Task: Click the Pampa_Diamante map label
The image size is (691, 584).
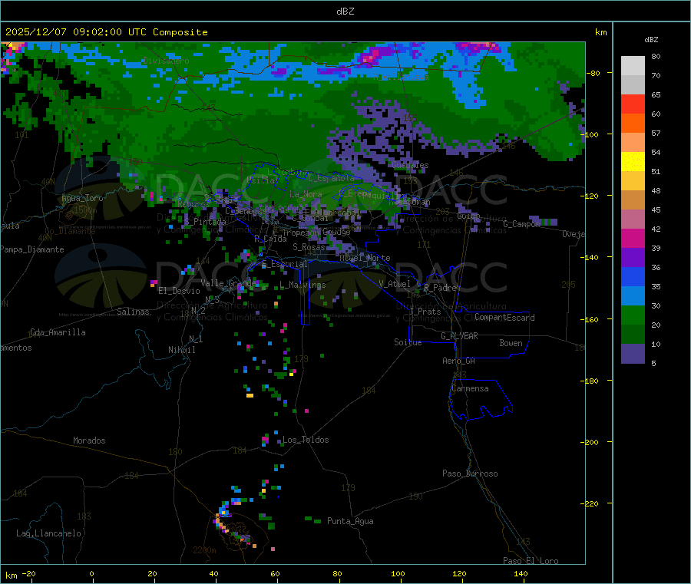Action: pos(32,249)
